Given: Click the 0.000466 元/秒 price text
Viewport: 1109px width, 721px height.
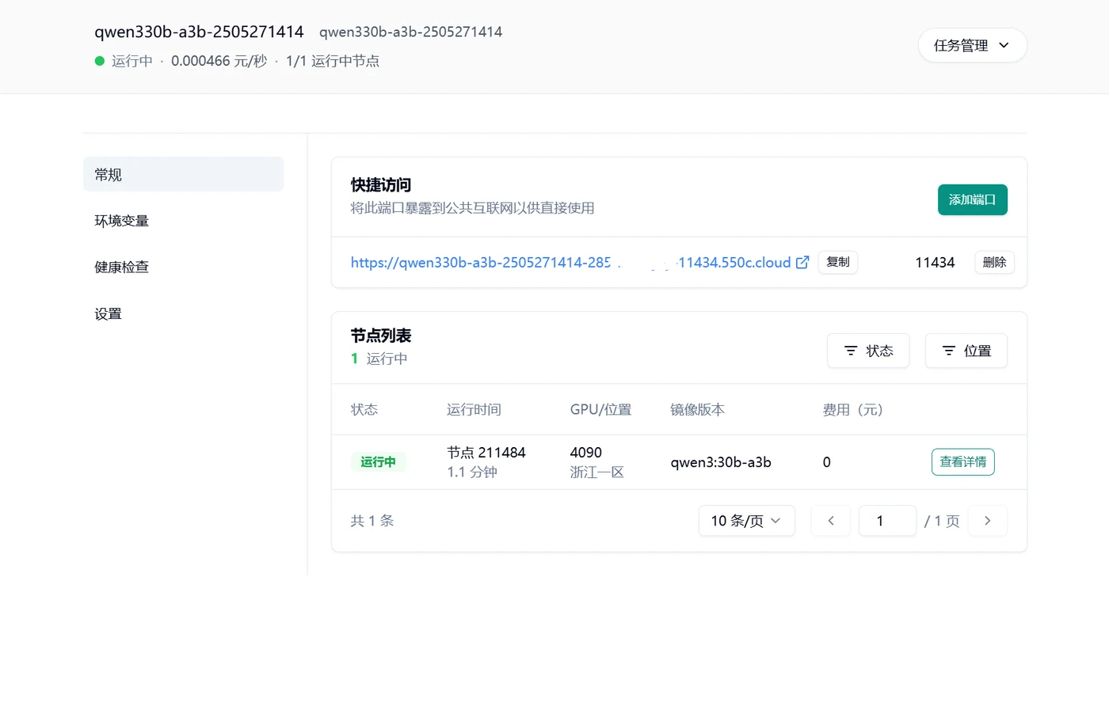Looking at the screenshot, I should [x=219, y=61].
